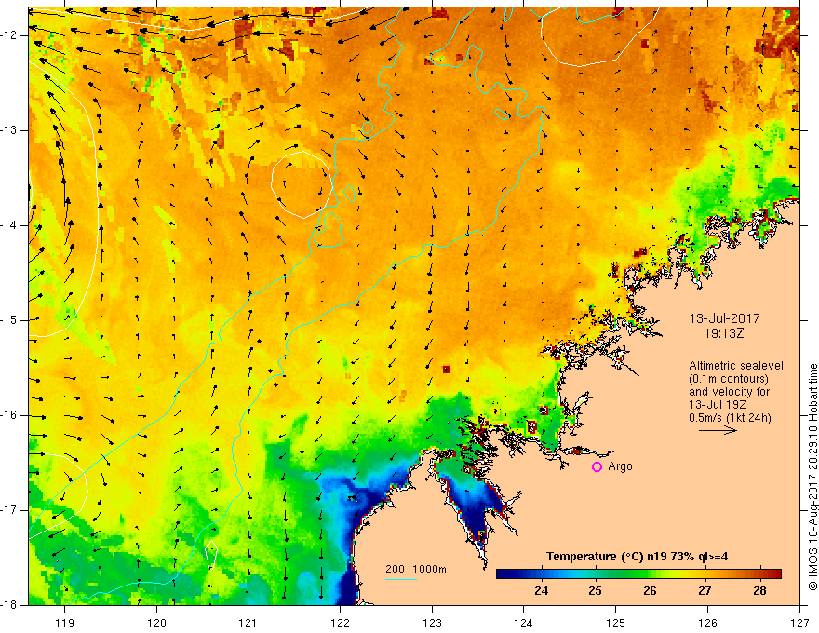Click the 24 value on temperature scale
This screenshot has width=819, height=633.
tap(541, 591)
